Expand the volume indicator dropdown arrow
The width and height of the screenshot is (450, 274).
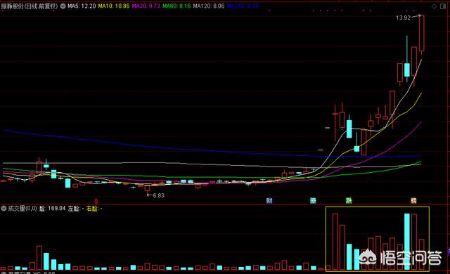(x=4, y=209)
